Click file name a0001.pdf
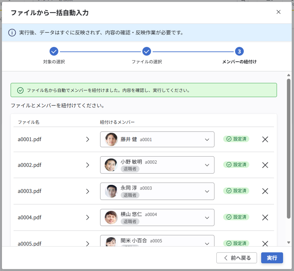294x271 pixels. (x=29, y=139)
